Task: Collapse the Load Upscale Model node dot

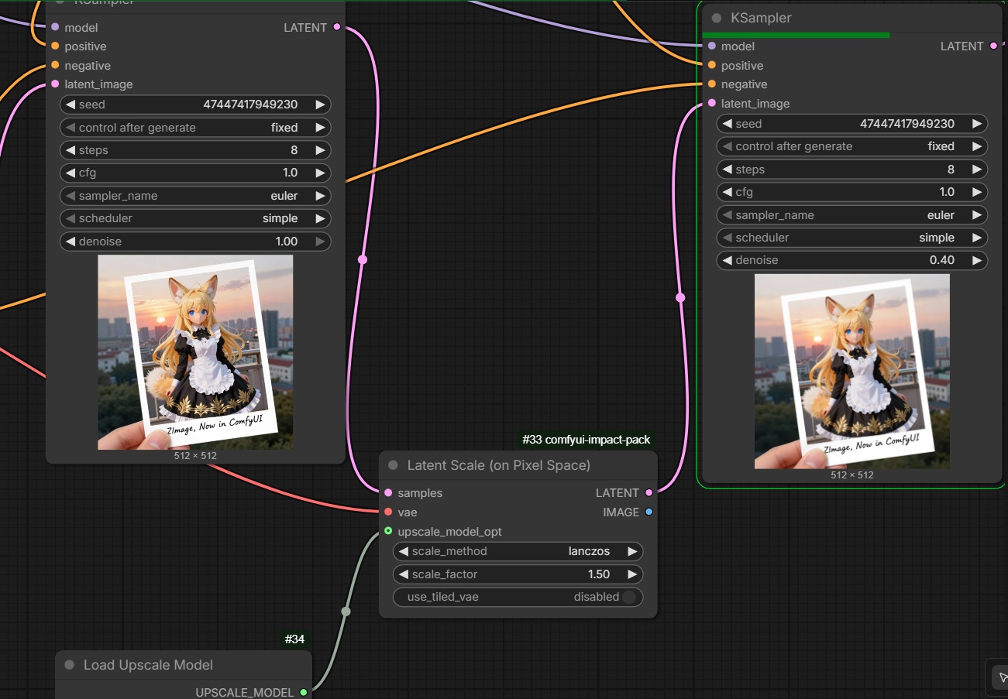Action: [69, 665]
